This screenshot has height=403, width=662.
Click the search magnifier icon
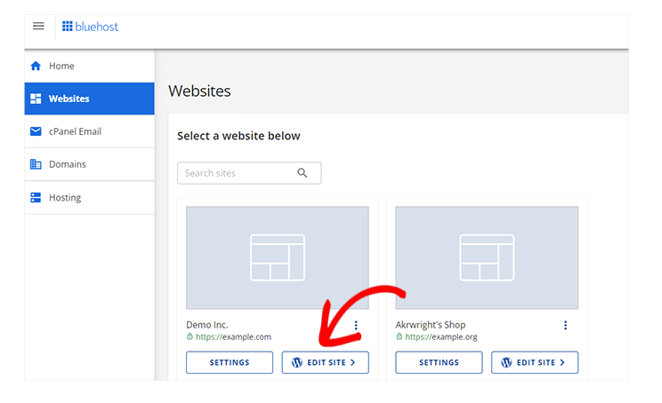[x=303, y=173]
